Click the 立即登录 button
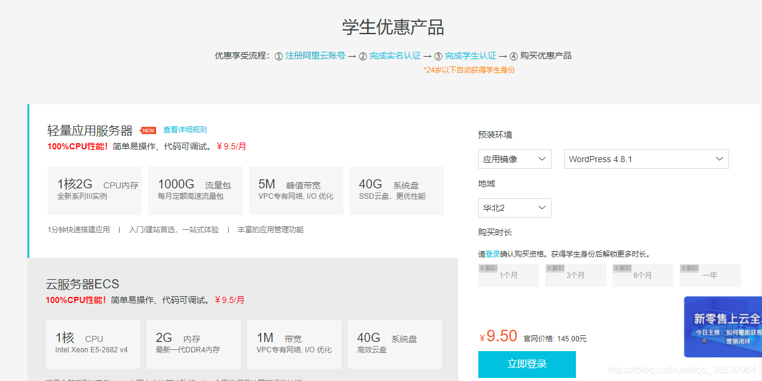762x381 pixels. pos(527,364)
